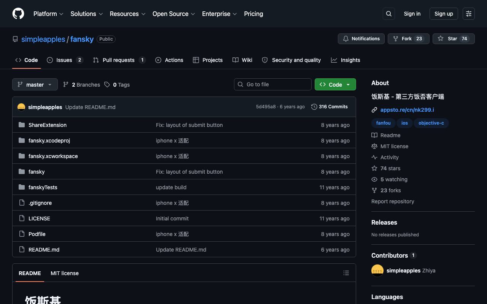
Task: Star the fansky repository
Action: point(454,39)
